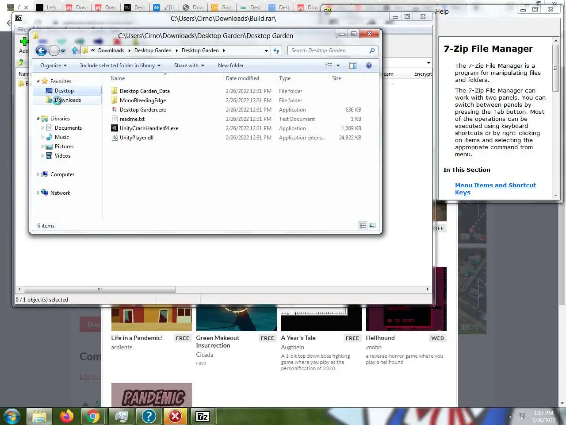Image resolution: width=566 pixels, height=425 pixels.
Task: Open the Videos library
Action: click(62, 156)
